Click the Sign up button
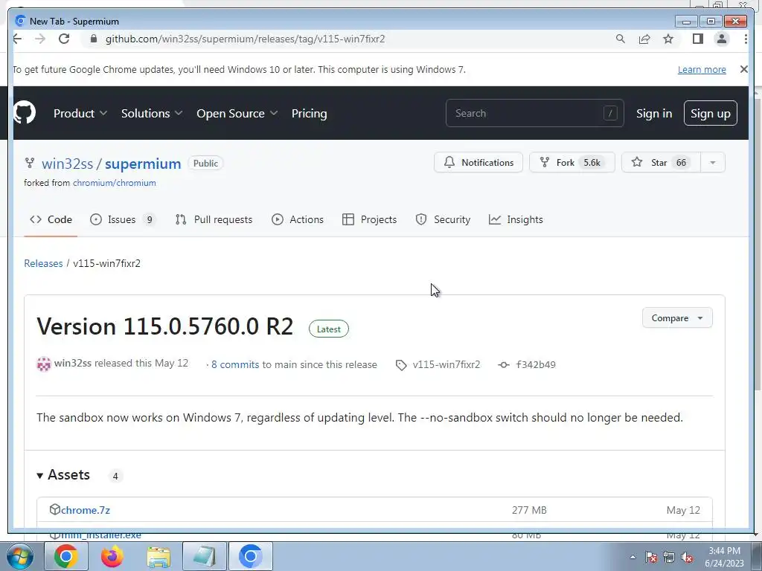 coord(711,113)
